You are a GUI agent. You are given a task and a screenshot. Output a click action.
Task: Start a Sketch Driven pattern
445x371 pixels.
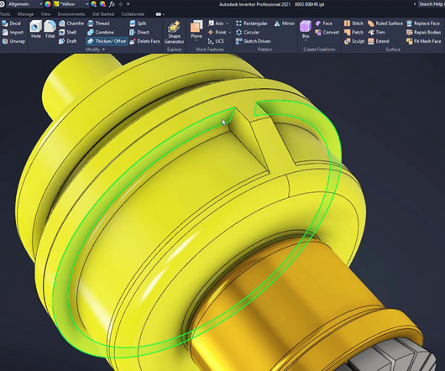[x=254, y=41]
